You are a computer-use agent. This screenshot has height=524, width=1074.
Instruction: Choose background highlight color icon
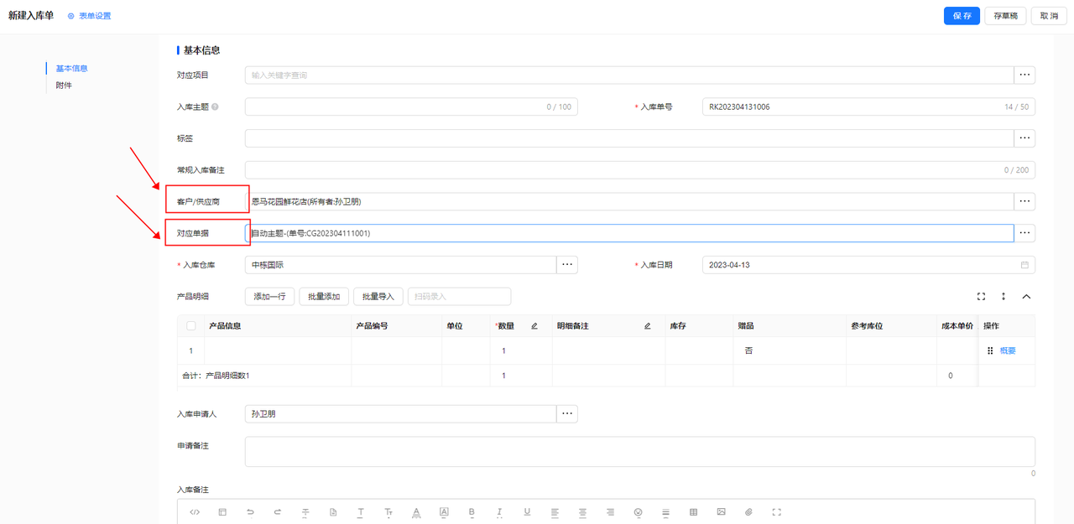(x=444, y=511)
